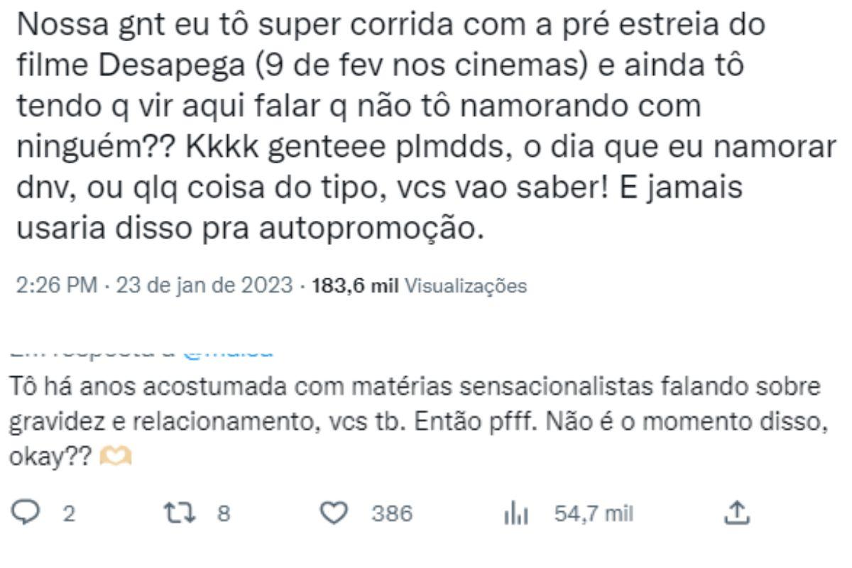
Task: Click the reply speech bubble icon
Action: point(28,513)
